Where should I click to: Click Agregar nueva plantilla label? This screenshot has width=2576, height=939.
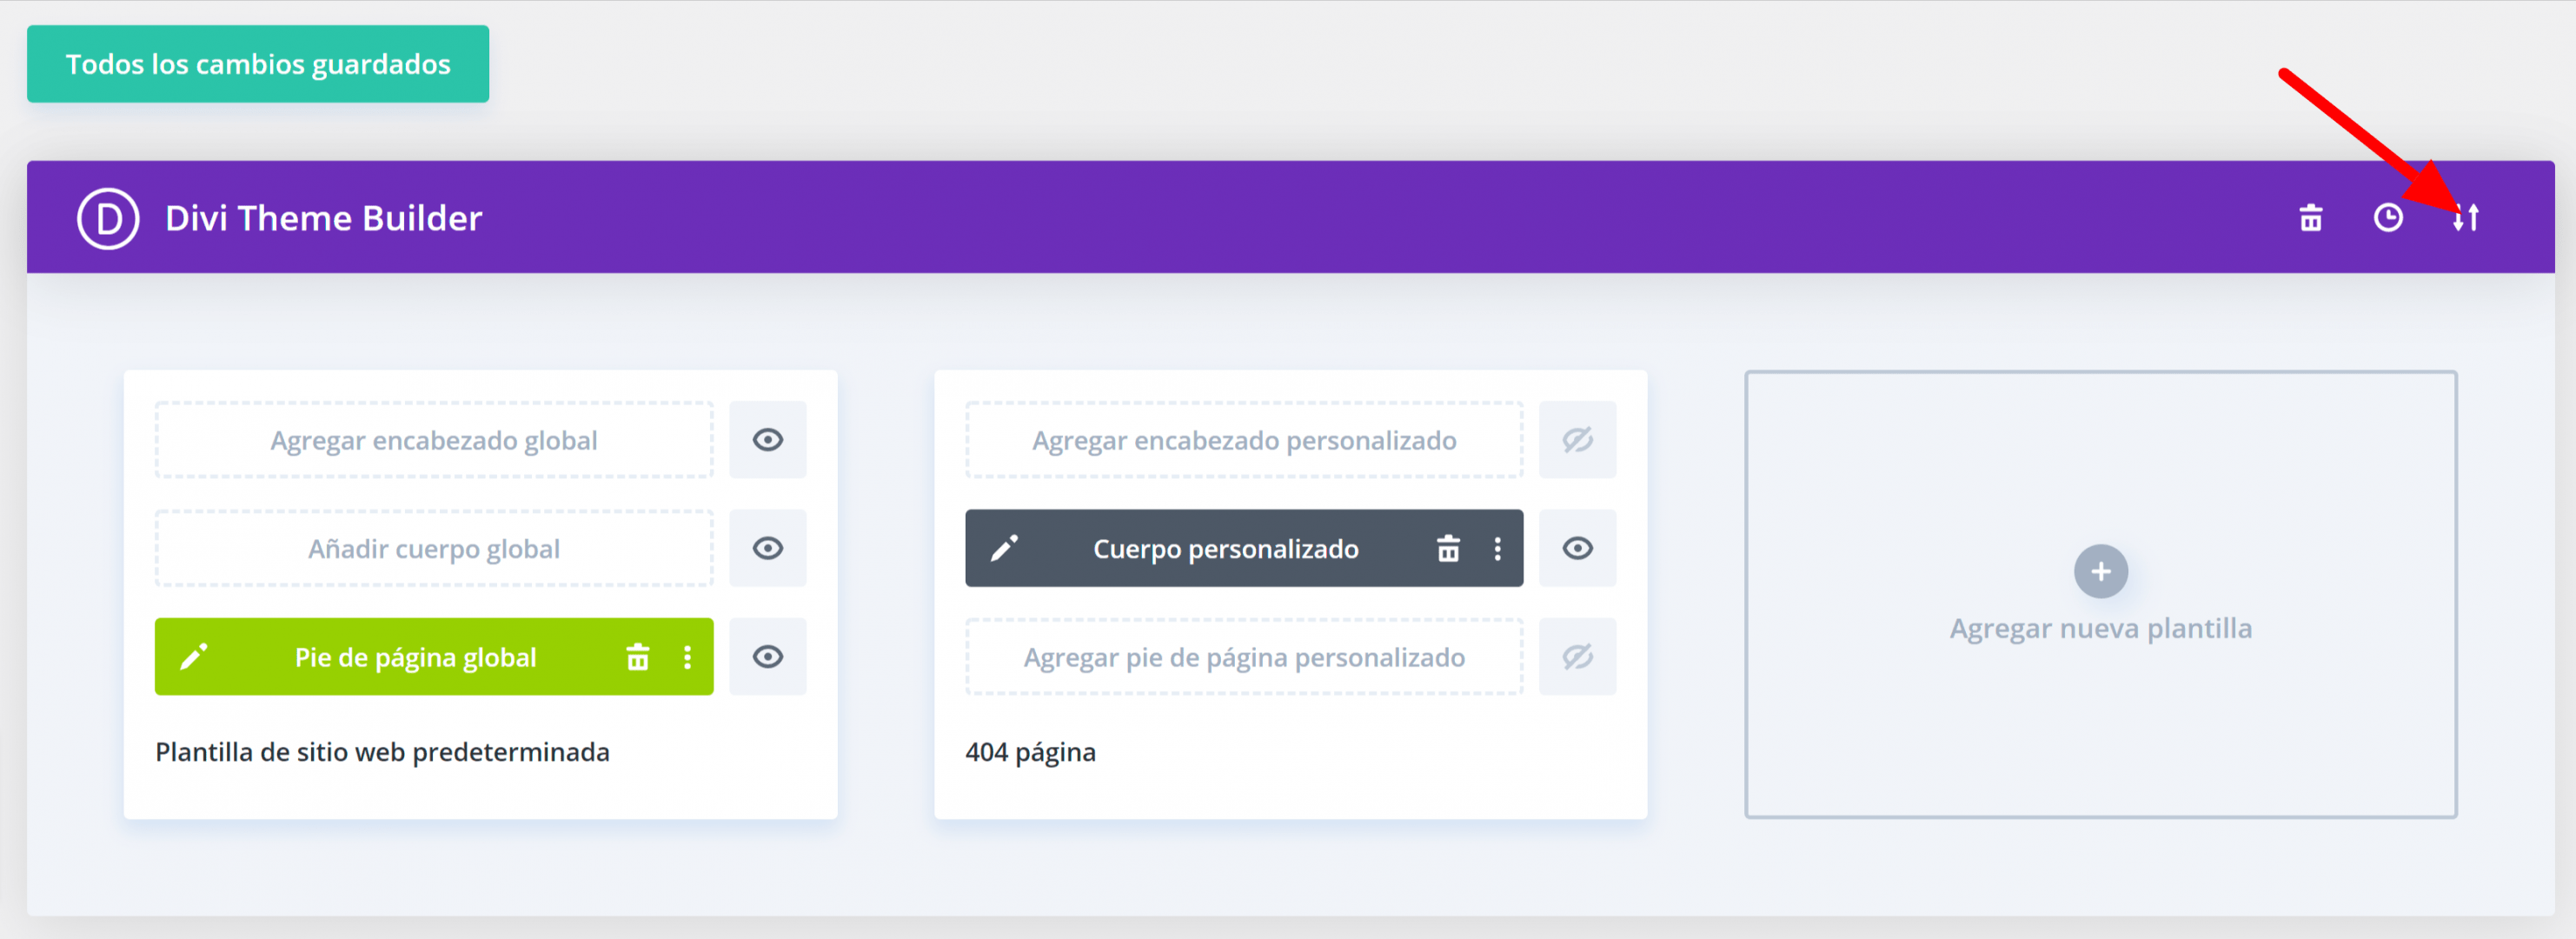2101,628
